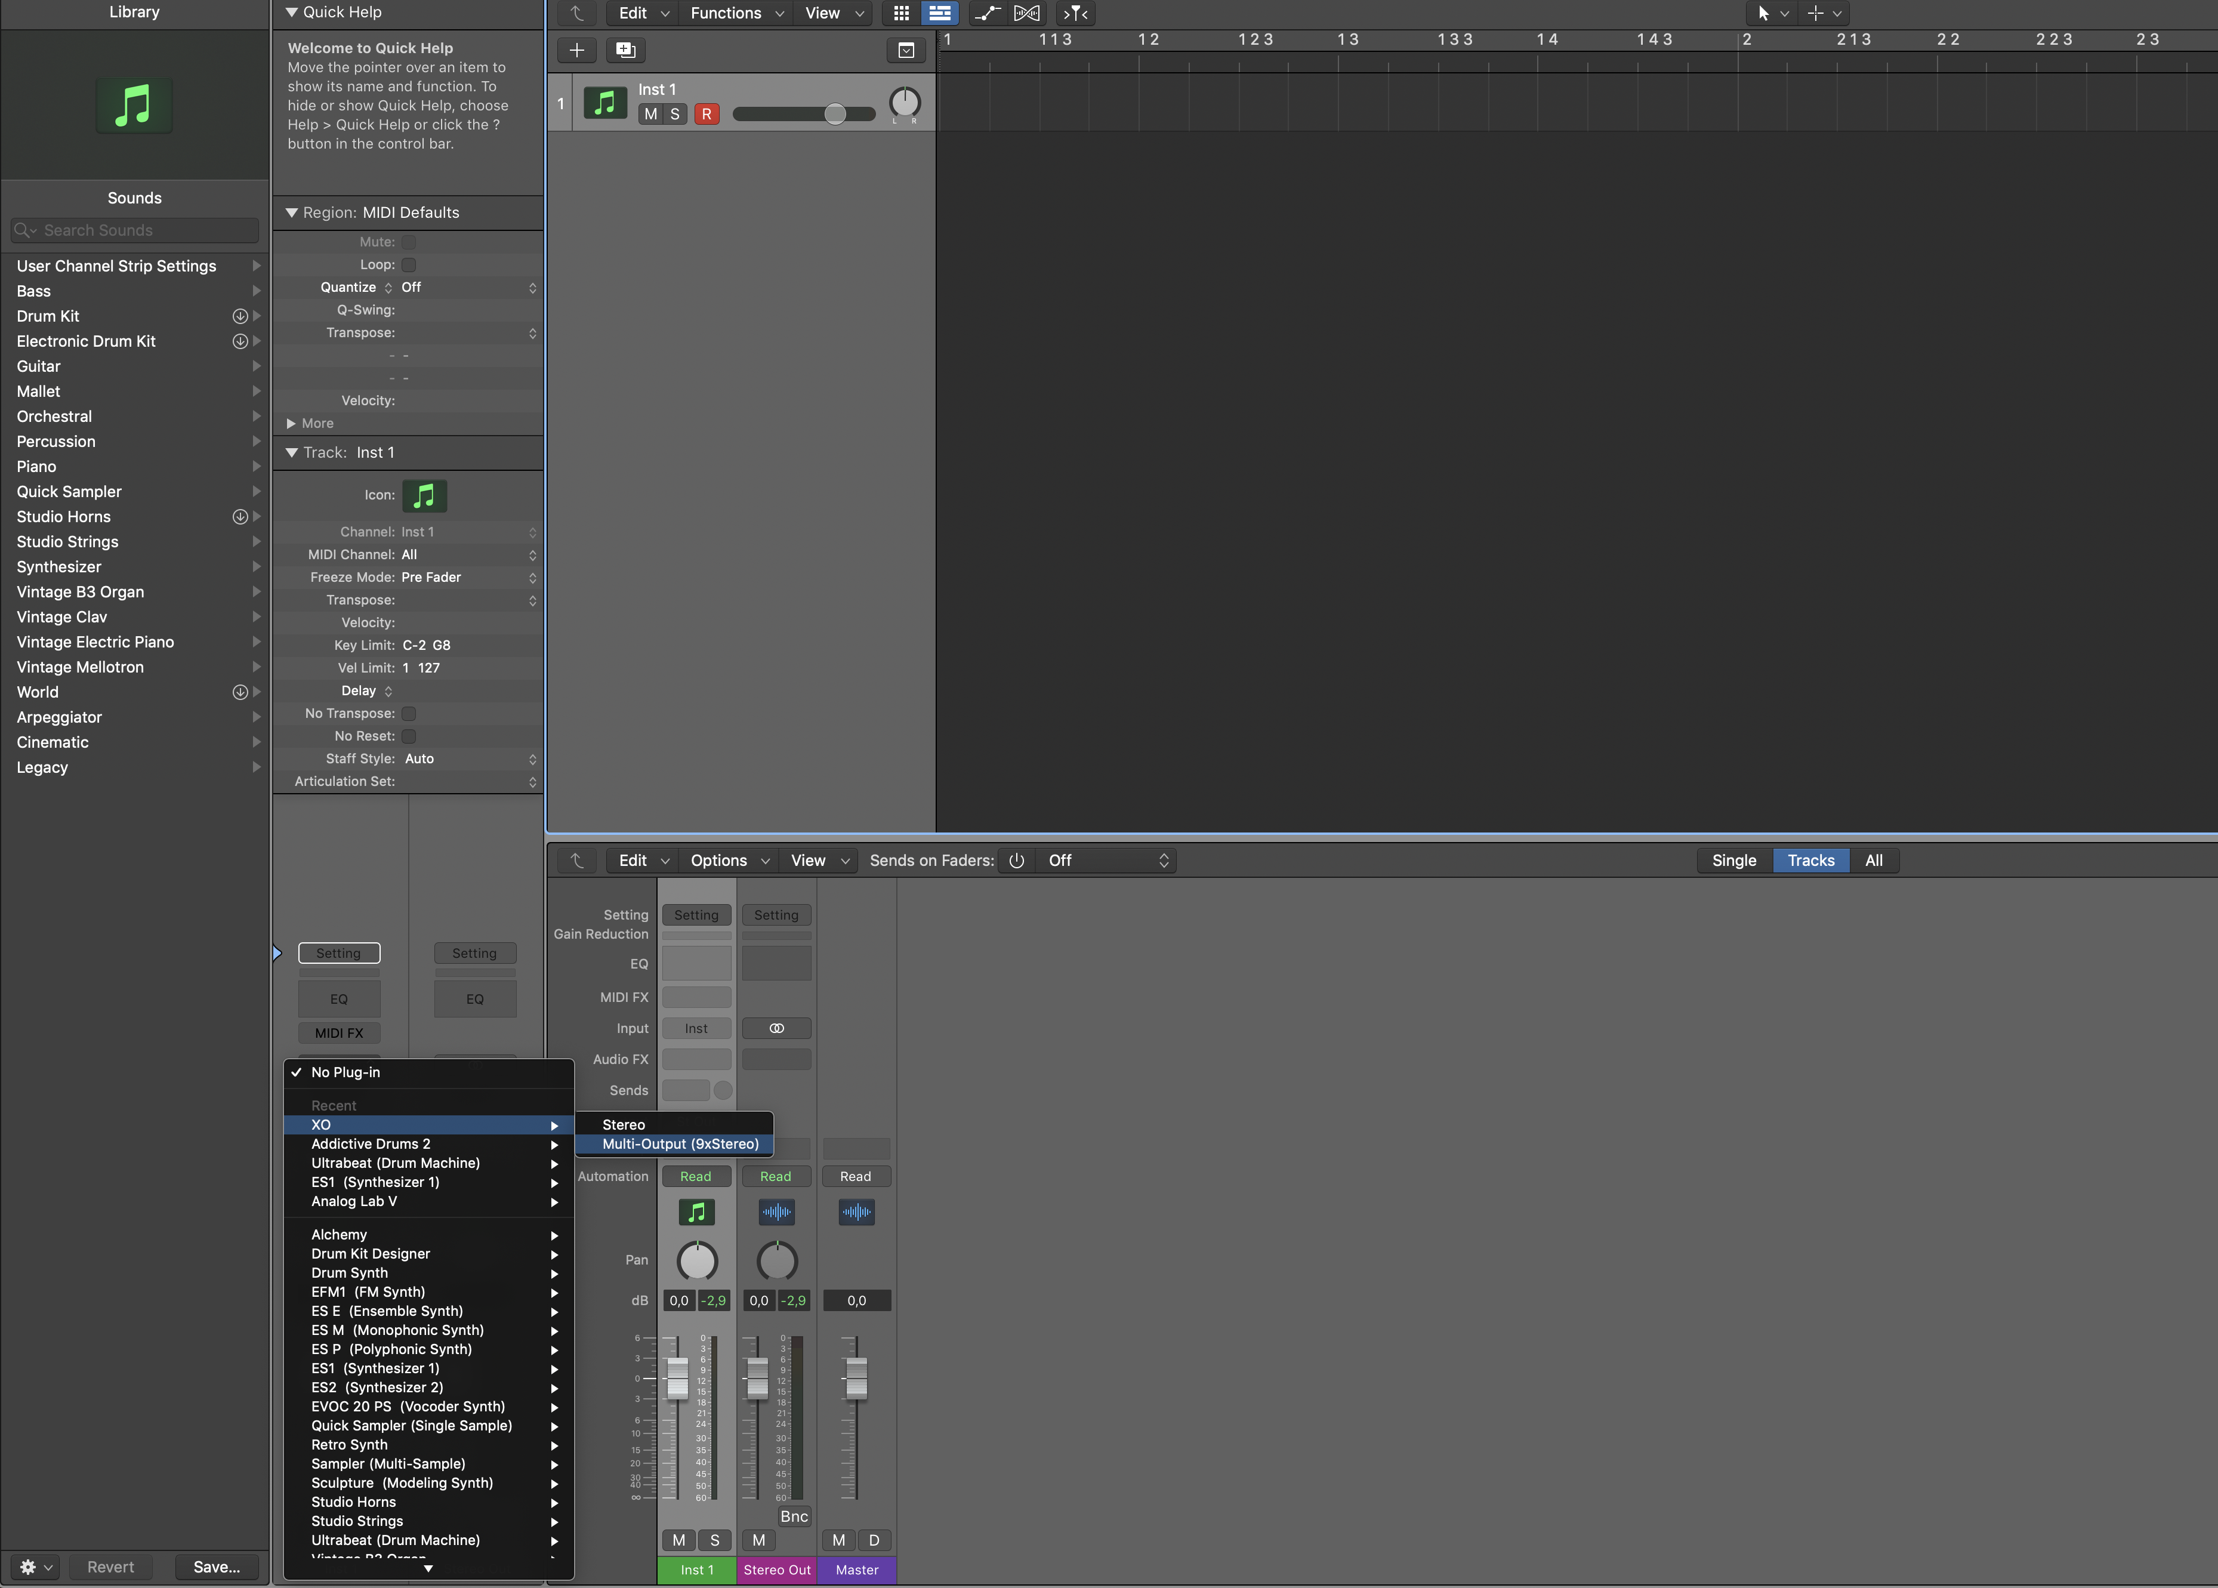The height and width of the screenshot is (1588, 2218).
Task: Click the duplicate track icon
Action: (x=625, y=50)
